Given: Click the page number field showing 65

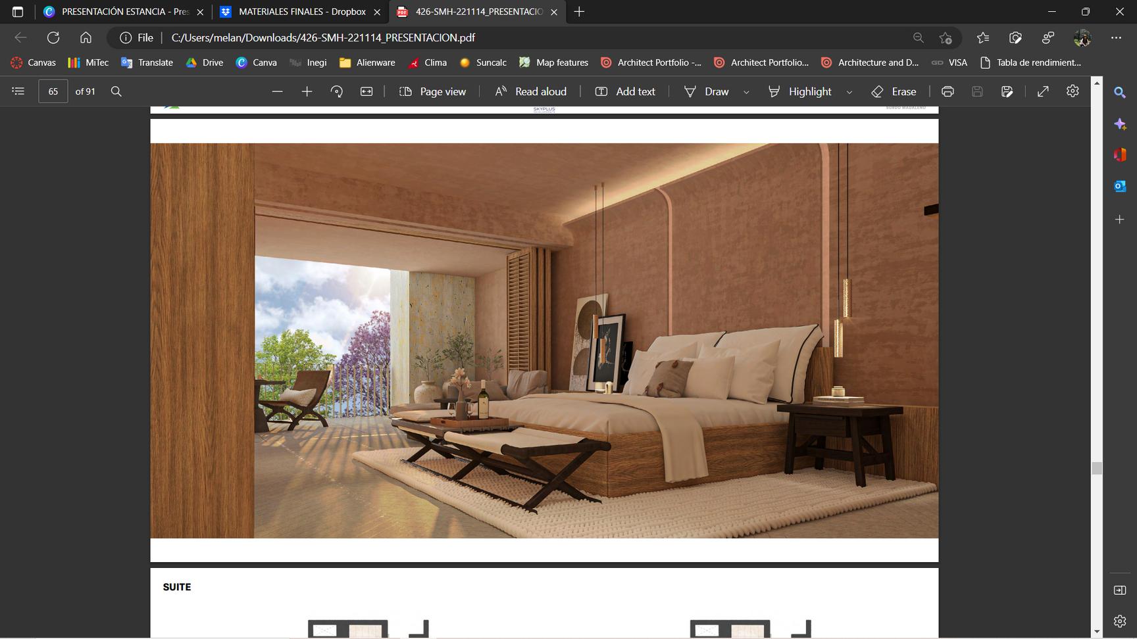Looking at the screenshot, I should pyautogui.click(x=53, y=91).
